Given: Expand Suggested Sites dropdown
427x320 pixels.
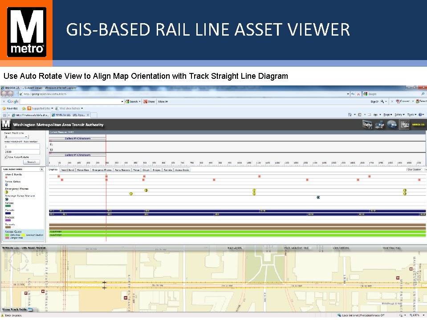Looking at the screenshot, I should pos(52,108).
